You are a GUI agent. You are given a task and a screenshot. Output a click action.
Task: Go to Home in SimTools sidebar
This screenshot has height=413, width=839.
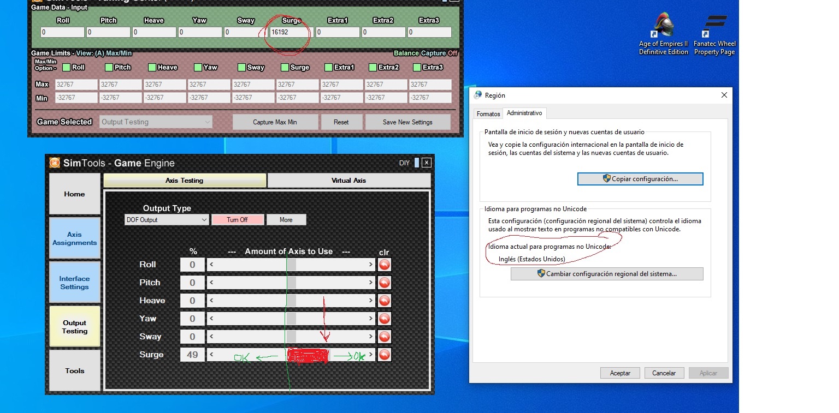74,194
